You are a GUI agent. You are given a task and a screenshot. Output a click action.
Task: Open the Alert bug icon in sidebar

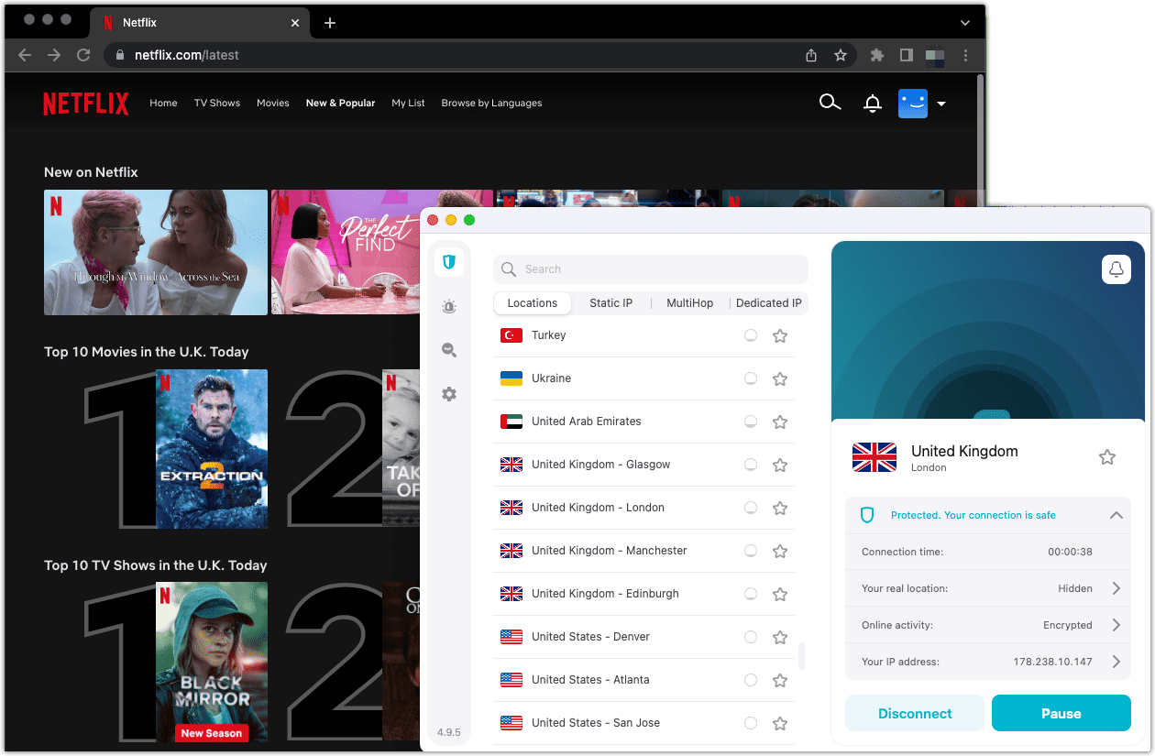tap(448, 306)
